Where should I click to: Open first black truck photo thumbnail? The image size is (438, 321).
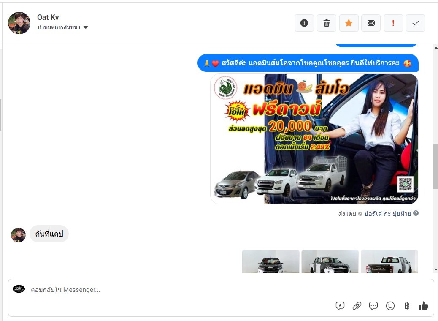tap(270, 261)
